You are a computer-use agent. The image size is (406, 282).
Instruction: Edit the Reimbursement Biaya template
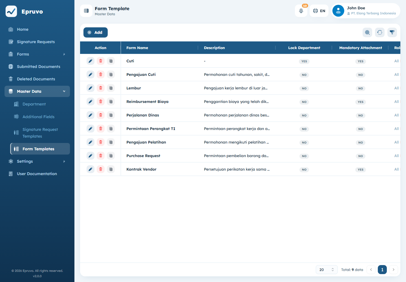tap(91, 102)
